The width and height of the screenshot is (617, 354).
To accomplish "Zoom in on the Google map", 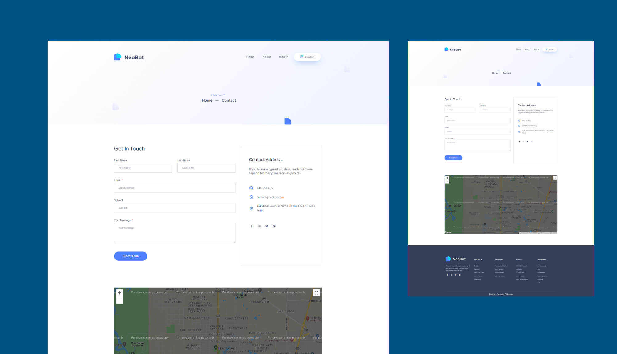I will pos(120,292).
